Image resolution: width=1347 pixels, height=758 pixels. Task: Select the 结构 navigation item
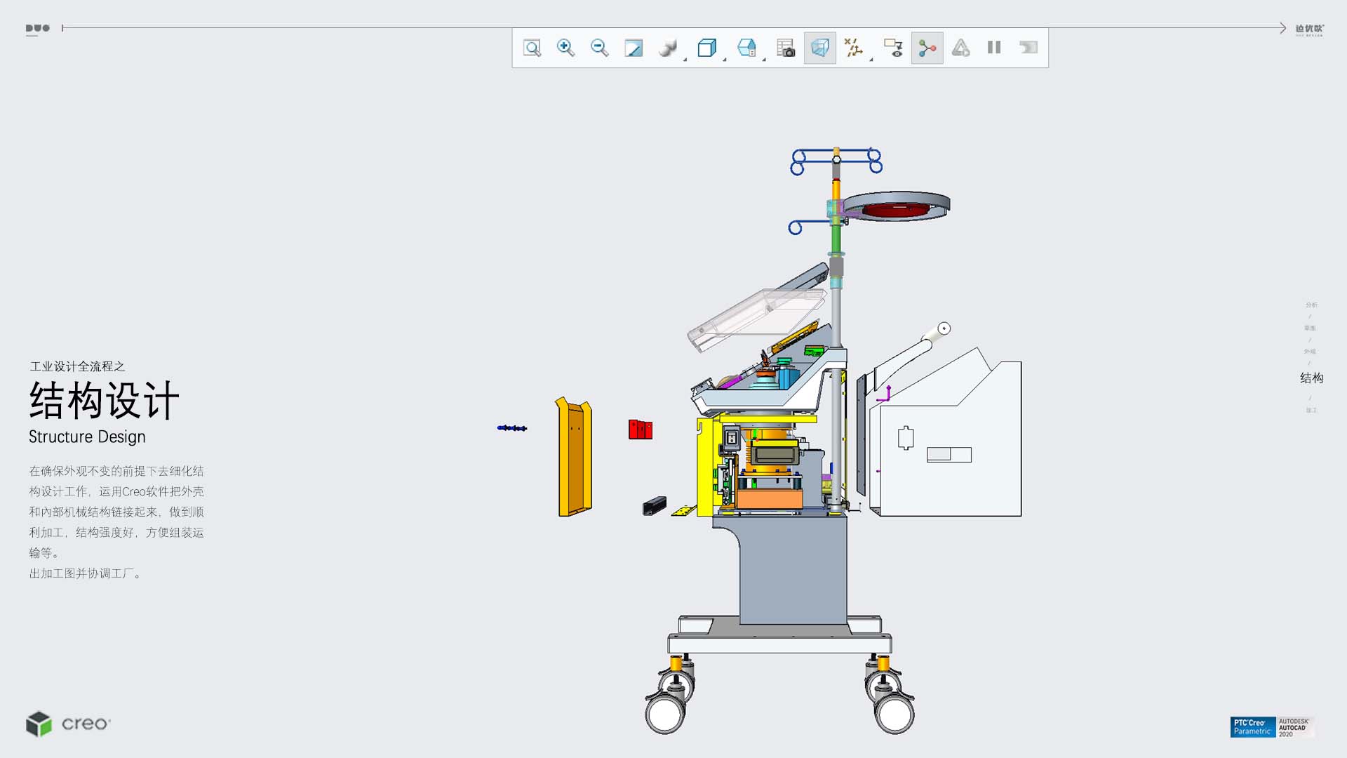(1311, 378)
